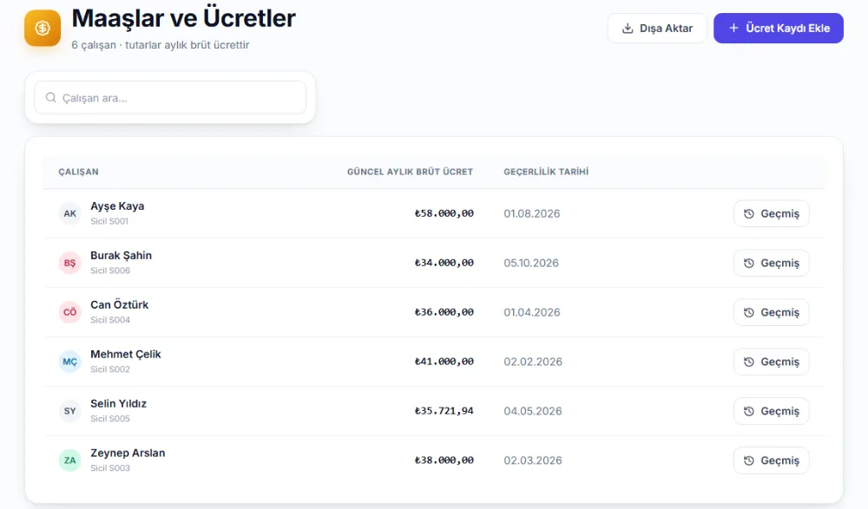The image size is (868, 509).
Task: Click the orange salary coin icon
Action: 43,29
